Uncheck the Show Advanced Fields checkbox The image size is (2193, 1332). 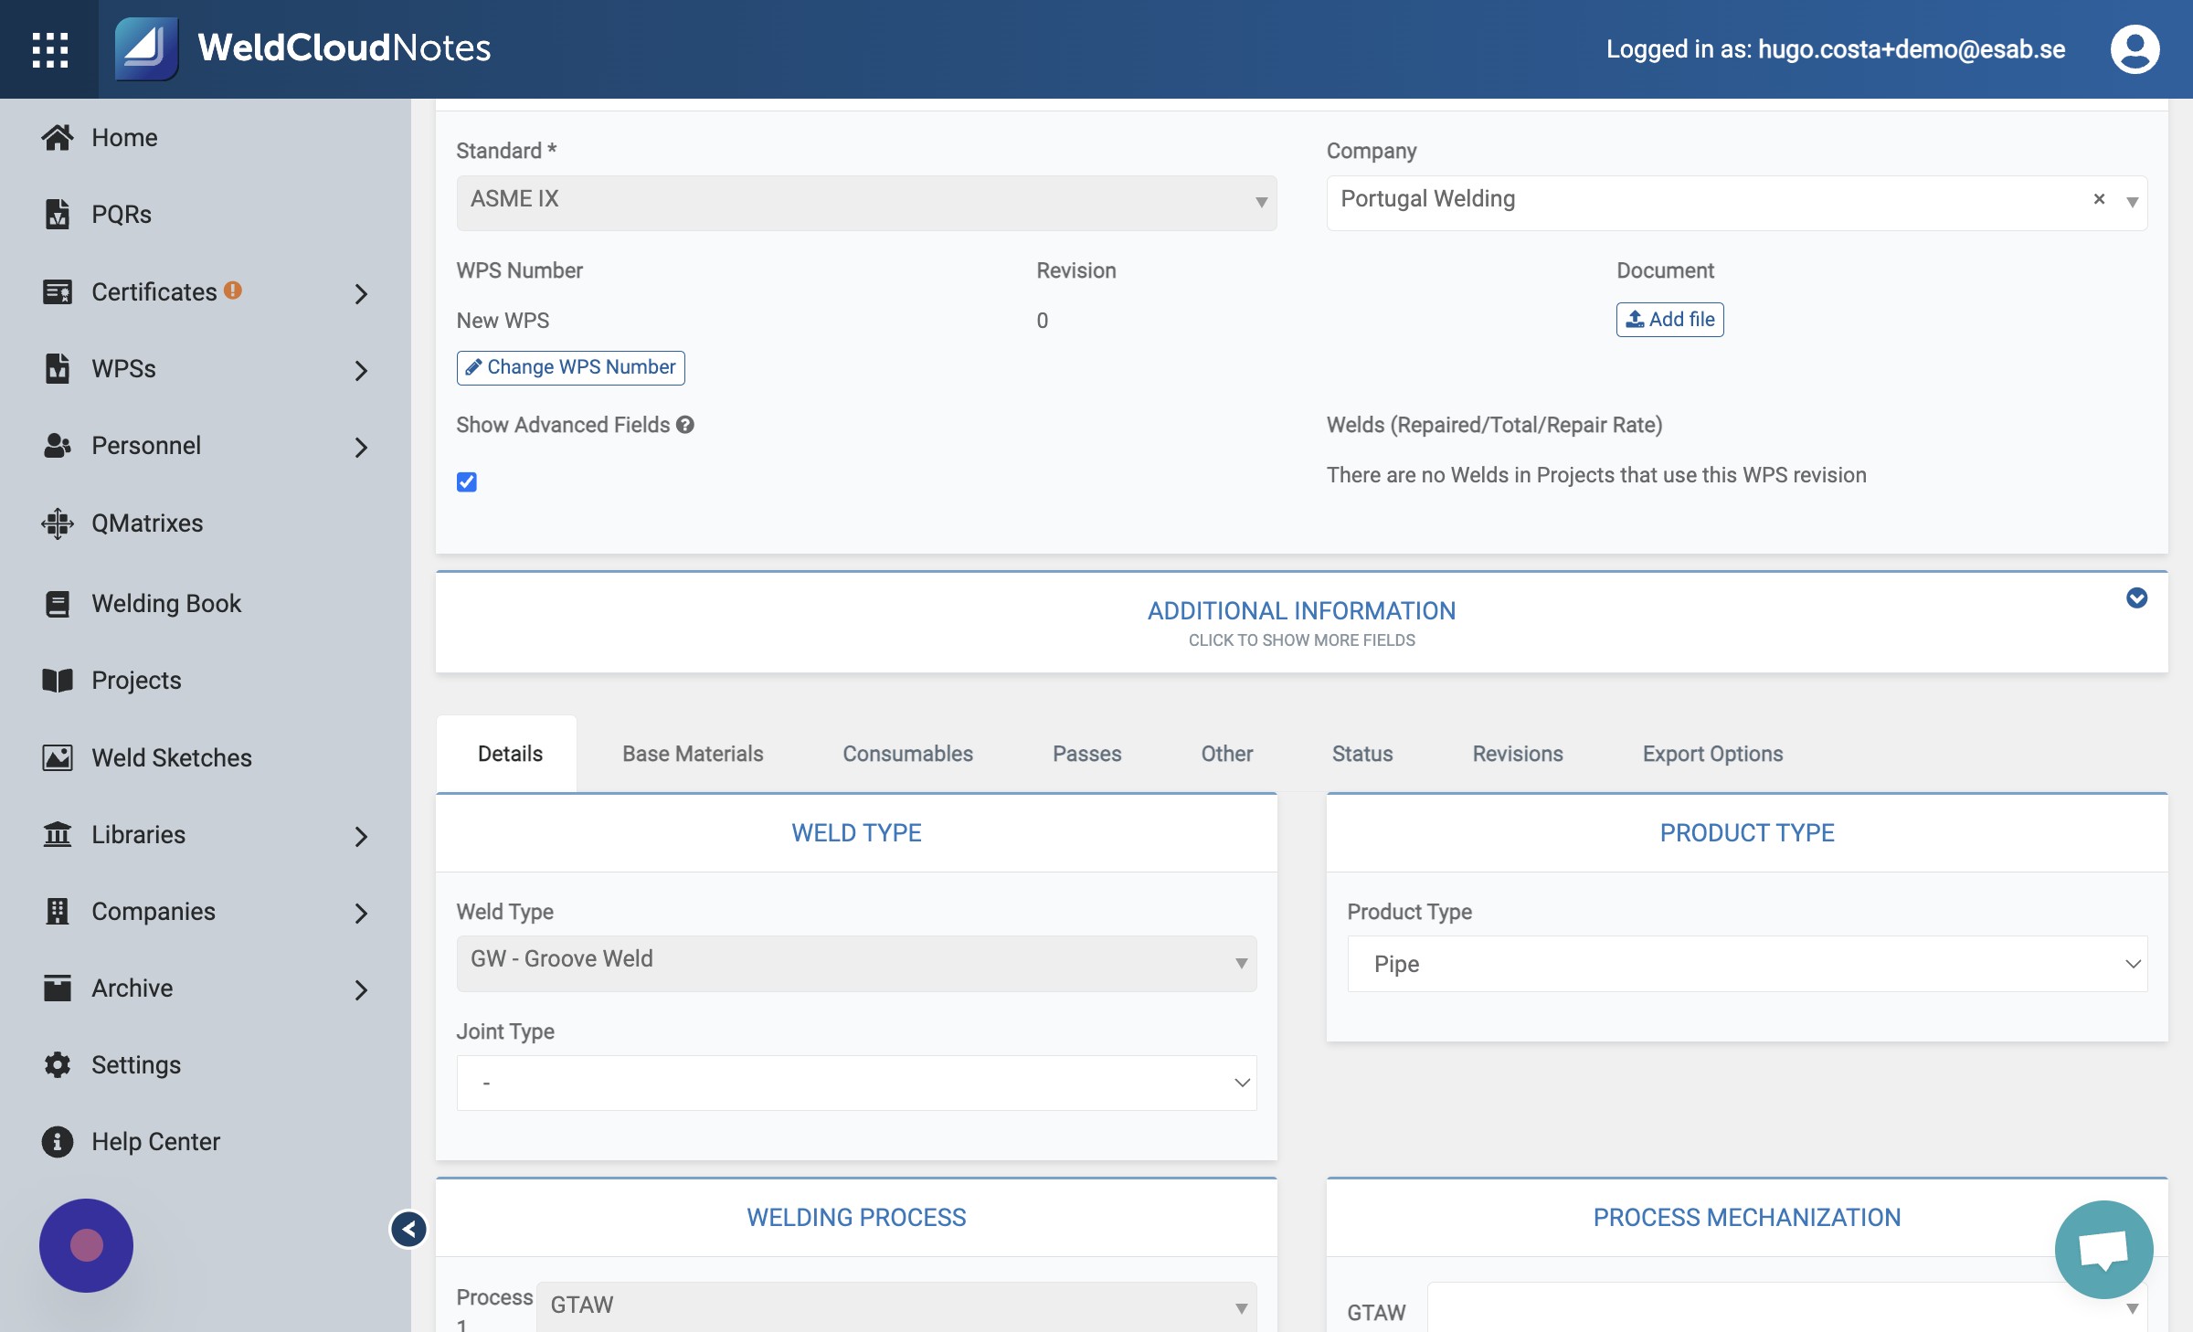pyautogui.click(x=467, y=481)
